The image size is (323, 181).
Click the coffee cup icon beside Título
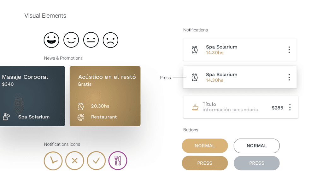(195, 107)
